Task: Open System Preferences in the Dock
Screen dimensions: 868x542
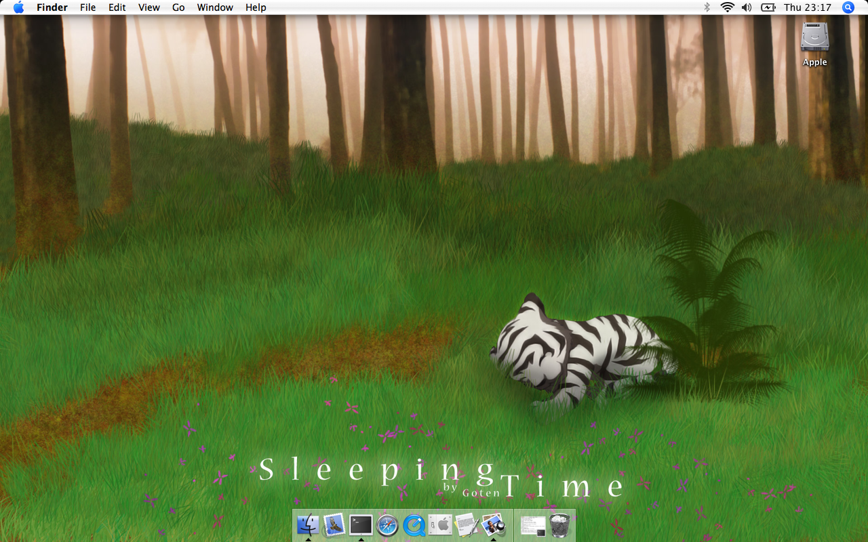Action: pyautogui.click(x=440, y=525)
